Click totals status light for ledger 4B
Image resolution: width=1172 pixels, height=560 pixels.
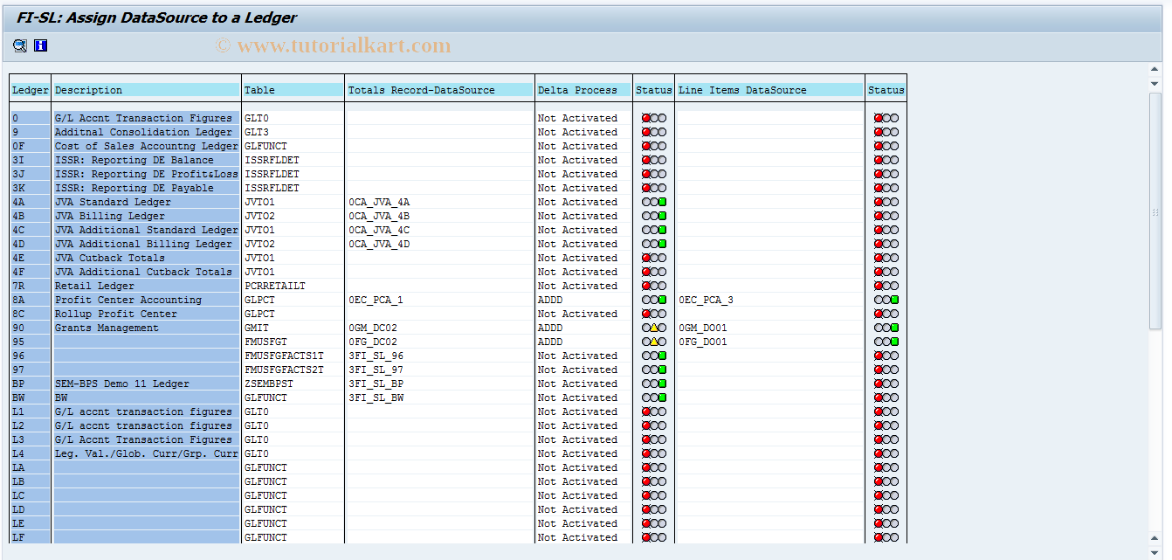pos(654,216)
